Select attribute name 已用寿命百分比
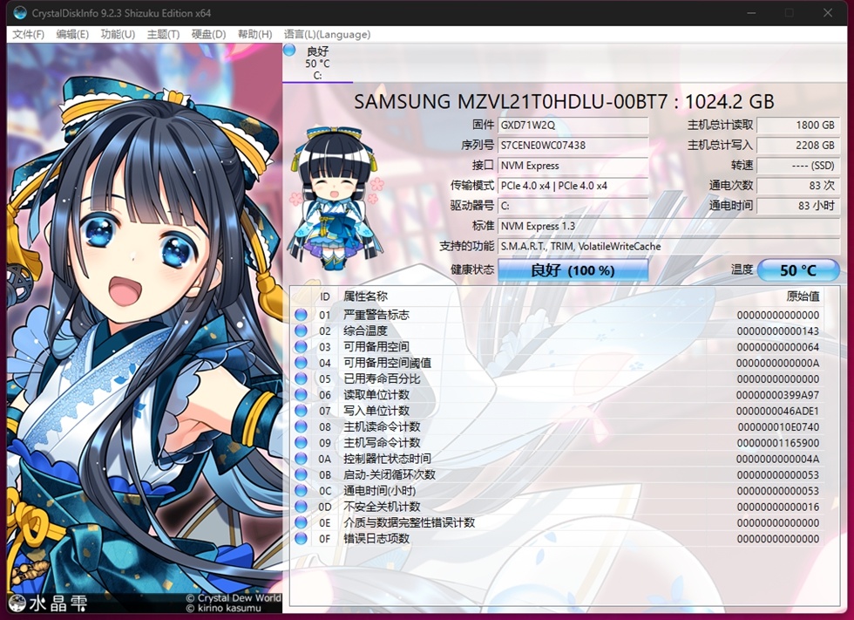The image size is (854, 620). click(x=382, y=378)
